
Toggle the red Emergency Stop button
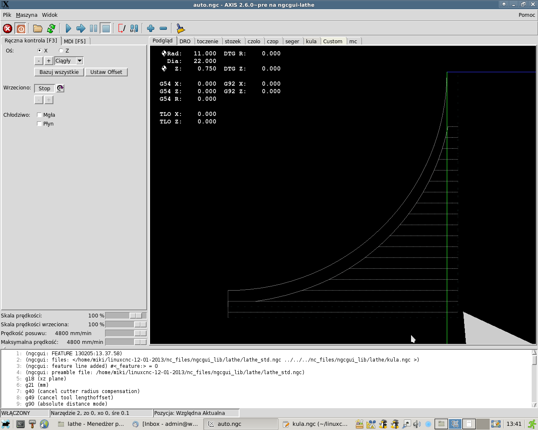(8, 29)
